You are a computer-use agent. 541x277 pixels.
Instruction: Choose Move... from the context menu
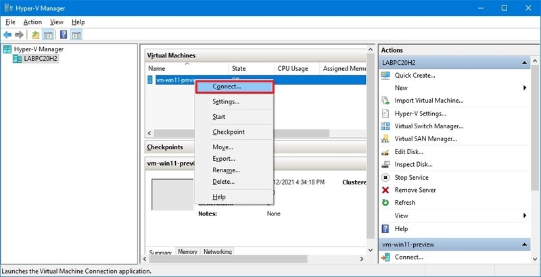(x=234, y=147)
